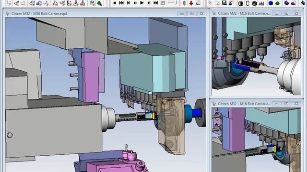Click the greyed square icon after fast-forward

pos(163,3)
